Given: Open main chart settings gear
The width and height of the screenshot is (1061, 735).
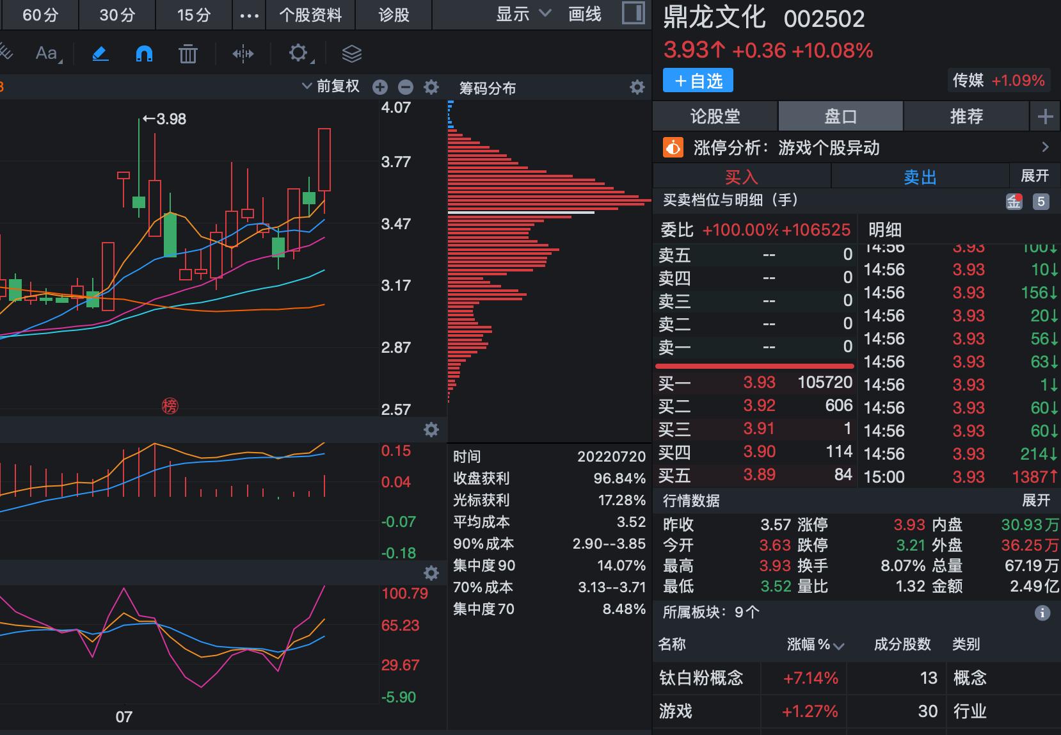Looking at the screenshot, I should point(431,87).
